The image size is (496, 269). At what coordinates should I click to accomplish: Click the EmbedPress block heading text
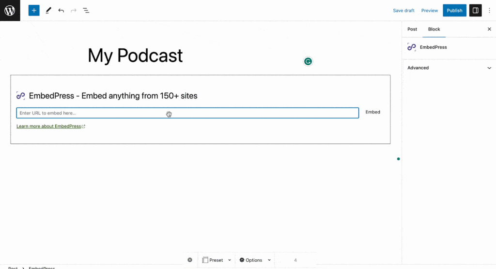click(x=113, y=96)
